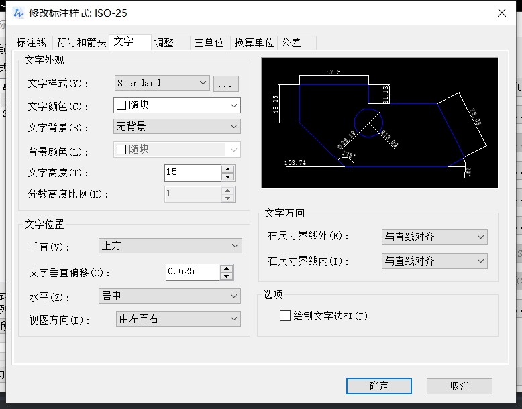Open the 文字样式 Standard dropdown
The width and height of the screenshot is (522, 409).
162,83
